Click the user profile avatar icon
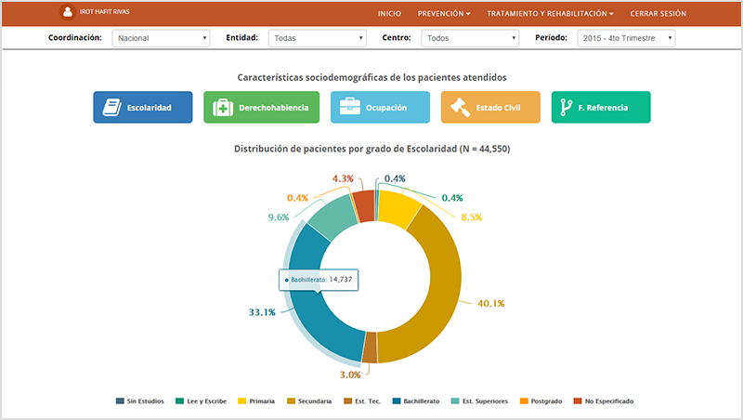Screen dimensions: 743x420 pyautogui.click(x=67, y=13)
